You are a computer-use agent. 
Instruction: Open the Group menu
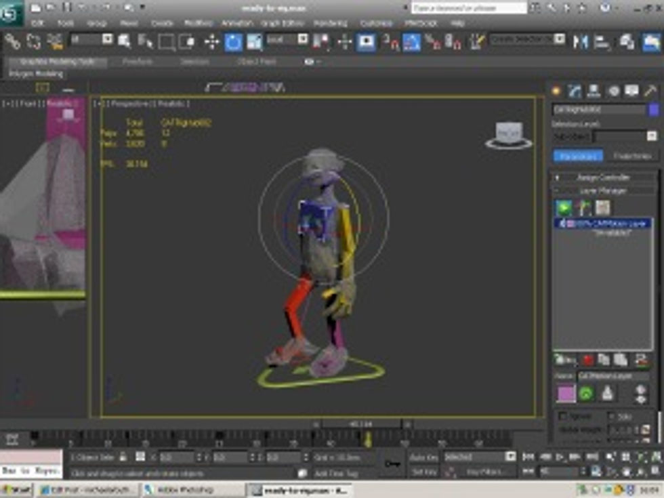(x=96, y=23)
